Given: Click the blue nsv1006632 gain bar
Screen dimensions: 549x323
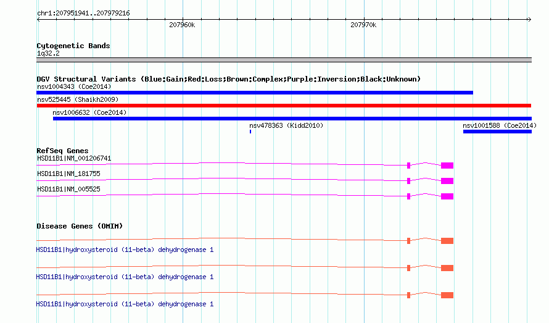Looking at the screenshot, I should pyautogui.click(x=292, y=119).
